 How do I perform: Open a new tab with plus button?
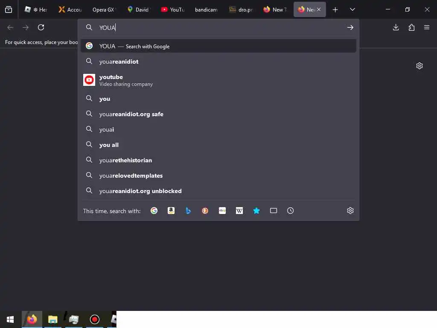[335, 10]
